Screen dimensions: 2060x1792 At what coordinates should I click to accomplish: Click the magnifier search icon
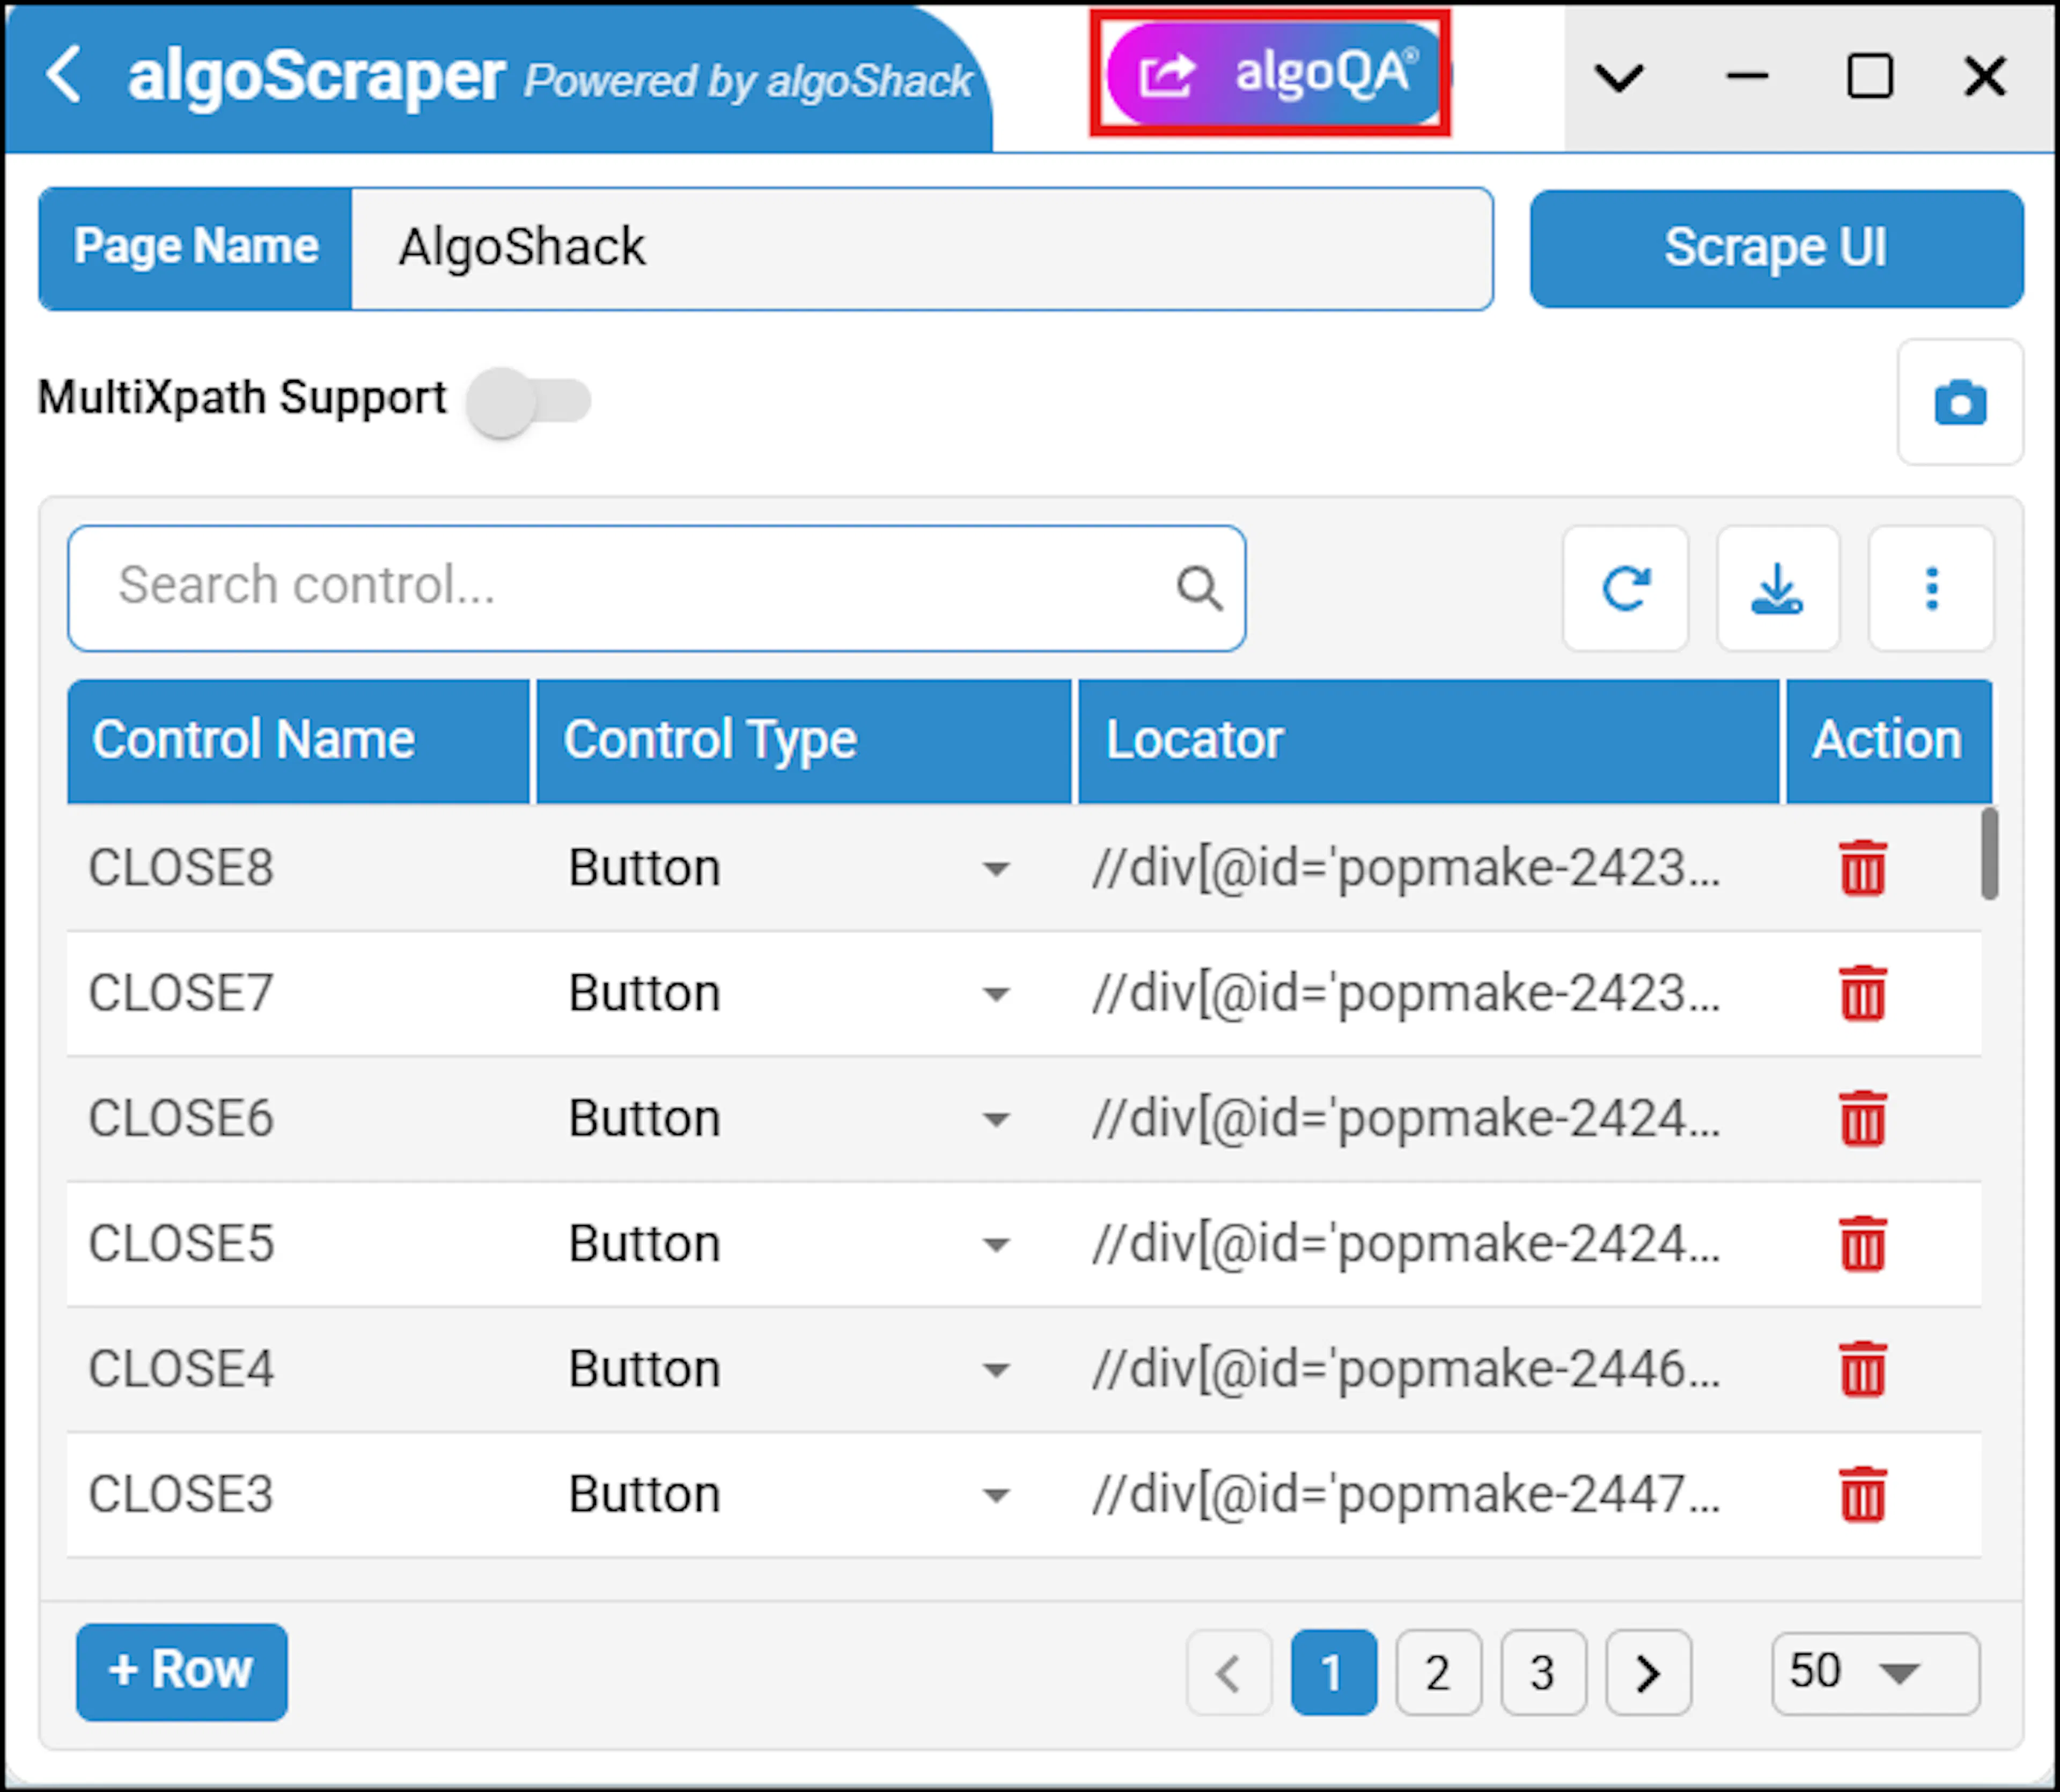click(x=1199, y=588)
